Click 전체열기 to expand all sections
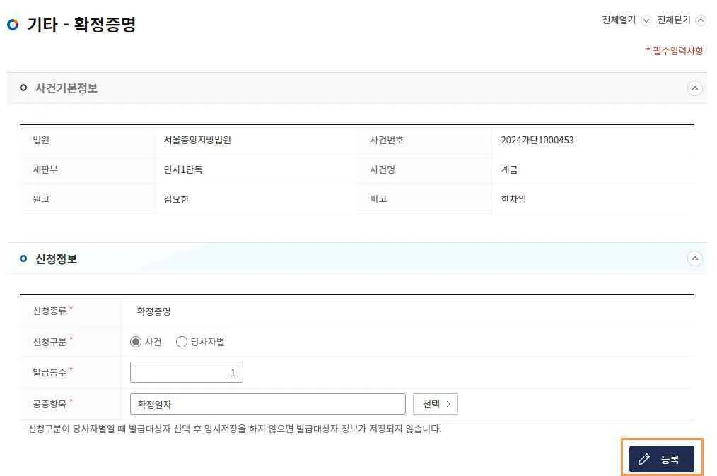Image resolution: width=717 pixels, height=476 pixels. pos(626,20)
